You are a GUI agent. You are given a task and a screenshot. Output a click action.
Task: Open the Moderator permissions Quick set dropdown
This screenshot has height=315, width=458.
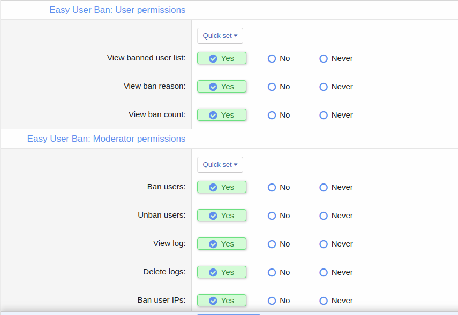click(220, 165)
